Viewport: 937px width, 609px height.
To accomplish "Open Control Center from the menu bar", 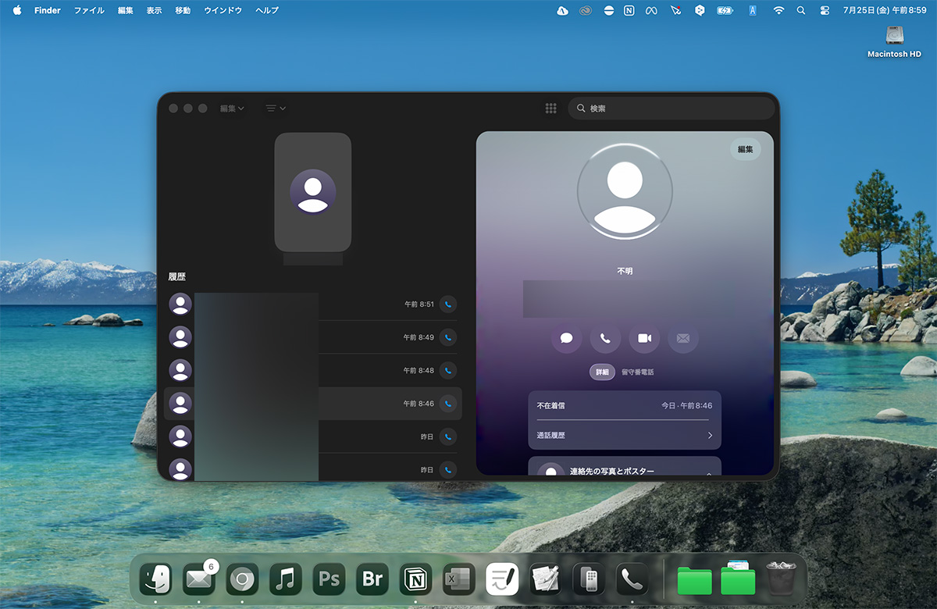I will pos(825,10).
